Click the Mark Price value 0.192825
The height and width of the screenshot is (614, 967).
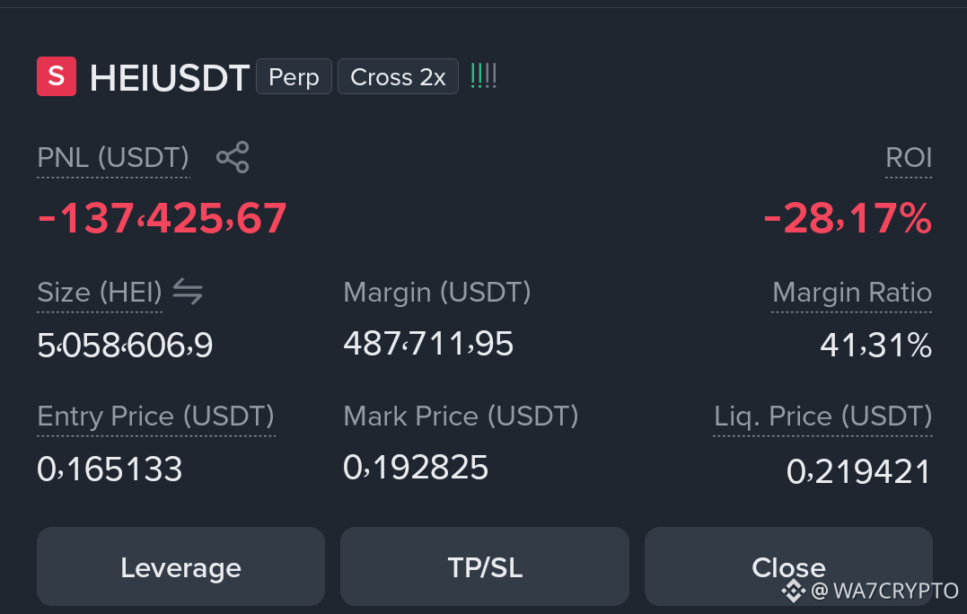point(416,468)
